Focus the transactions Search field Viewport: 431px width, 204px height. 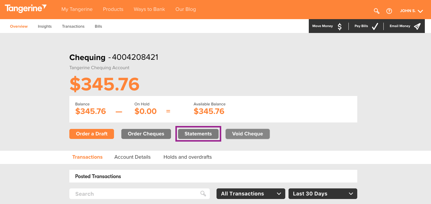click(140, 194)
